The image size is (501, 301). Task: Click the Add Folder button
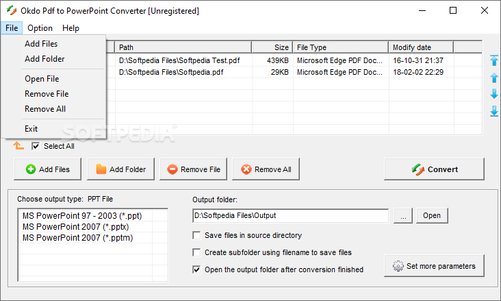pyautogui.click(x=120, y=169)
